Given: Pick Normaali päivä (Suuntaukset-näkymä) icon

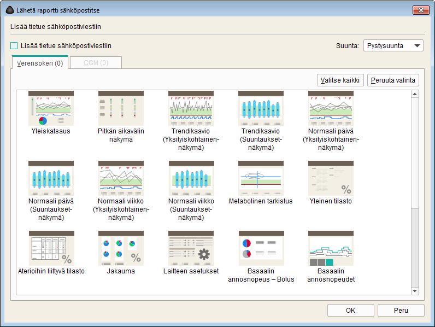Looking at the screenshot, I should pos(51,178).
